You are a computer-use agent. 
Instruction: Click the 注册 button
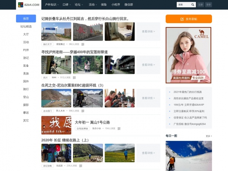pyautogui.click(x=201, y=5)
